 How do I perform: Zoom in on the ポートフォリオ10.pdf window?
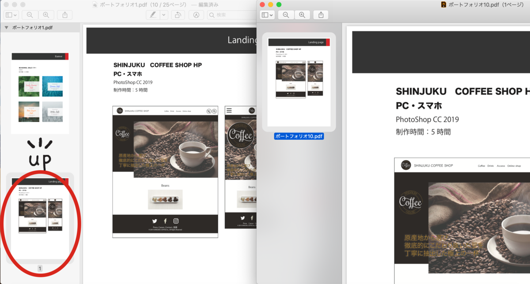(302, 15)
